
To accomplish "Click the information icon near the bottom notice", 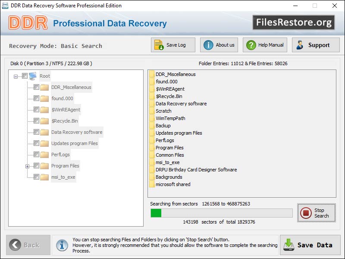I will [62, 245].
